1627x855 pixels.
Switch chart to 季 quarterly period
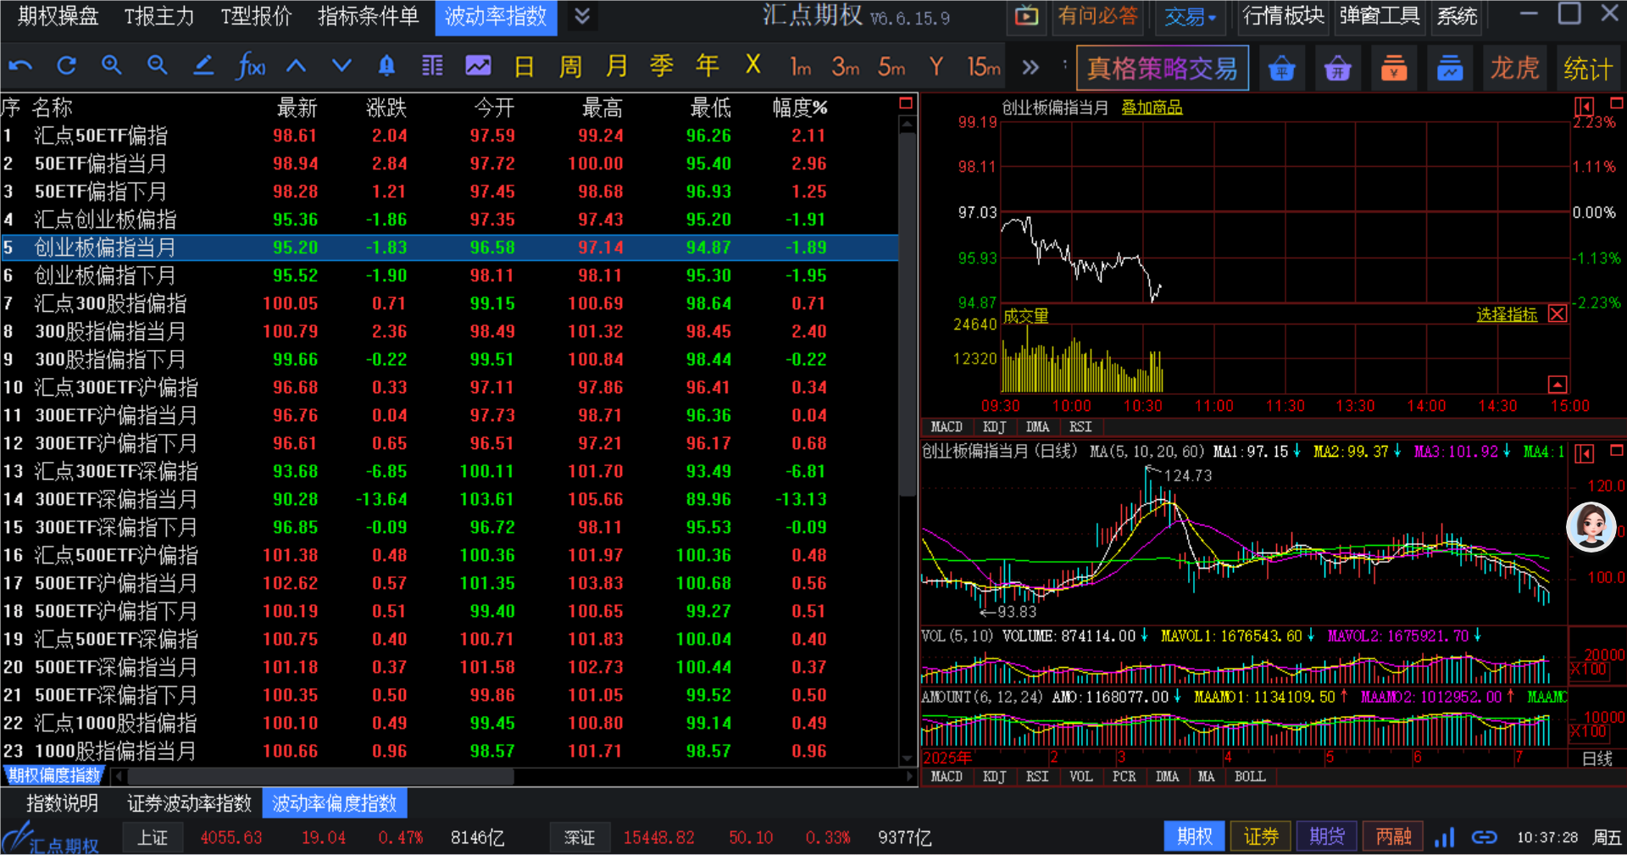pos(662,66)
